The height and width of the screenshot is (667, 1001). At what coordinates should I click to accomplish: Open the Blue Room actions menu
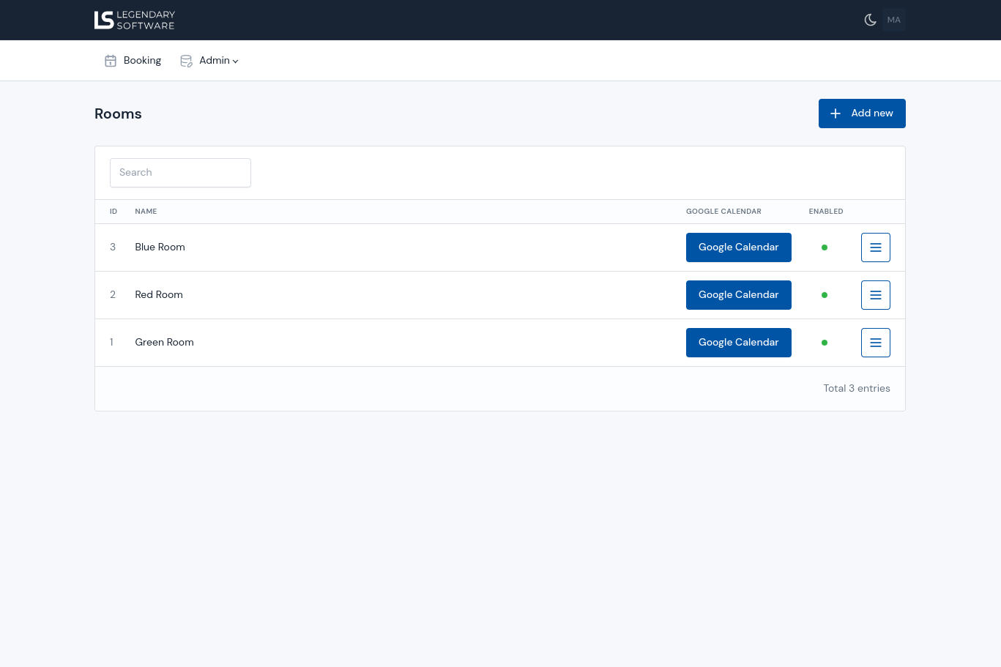point(875,247)
